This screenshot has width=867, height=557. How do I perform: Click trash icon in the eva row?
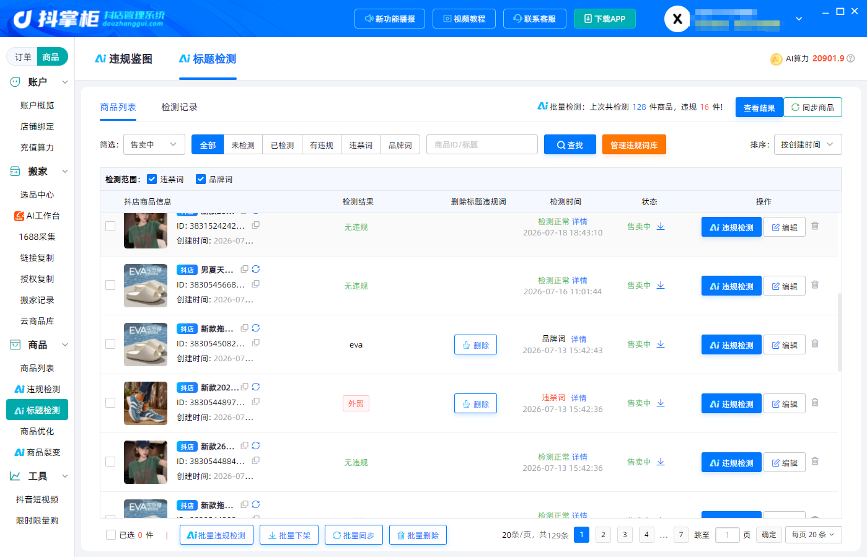tap(815, 344)
